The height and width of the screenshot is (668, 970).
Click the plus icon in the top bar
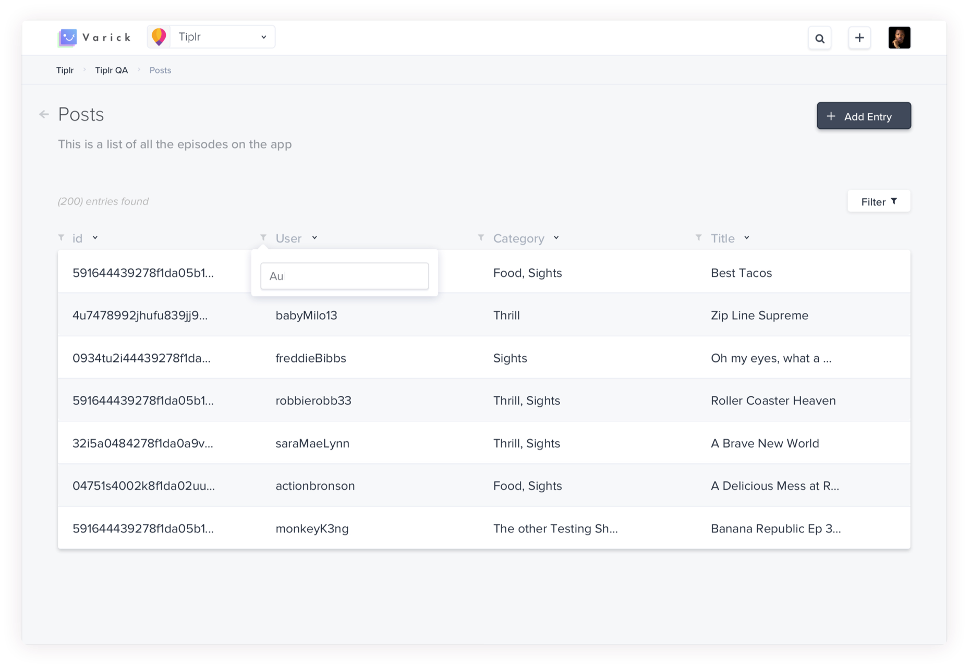click(859, 38)
